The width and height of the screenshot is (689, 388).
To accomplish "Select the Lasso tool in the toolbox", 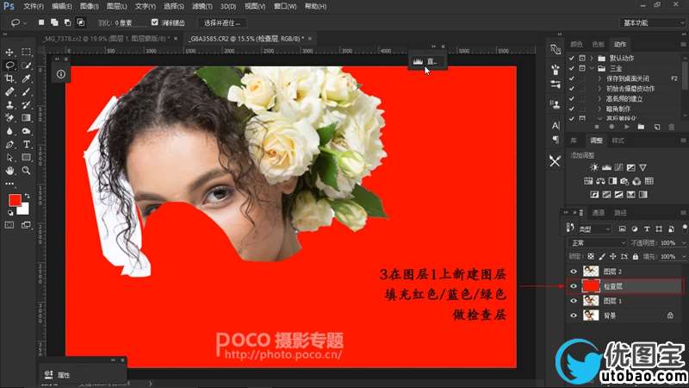I will (x=9, y=66).
